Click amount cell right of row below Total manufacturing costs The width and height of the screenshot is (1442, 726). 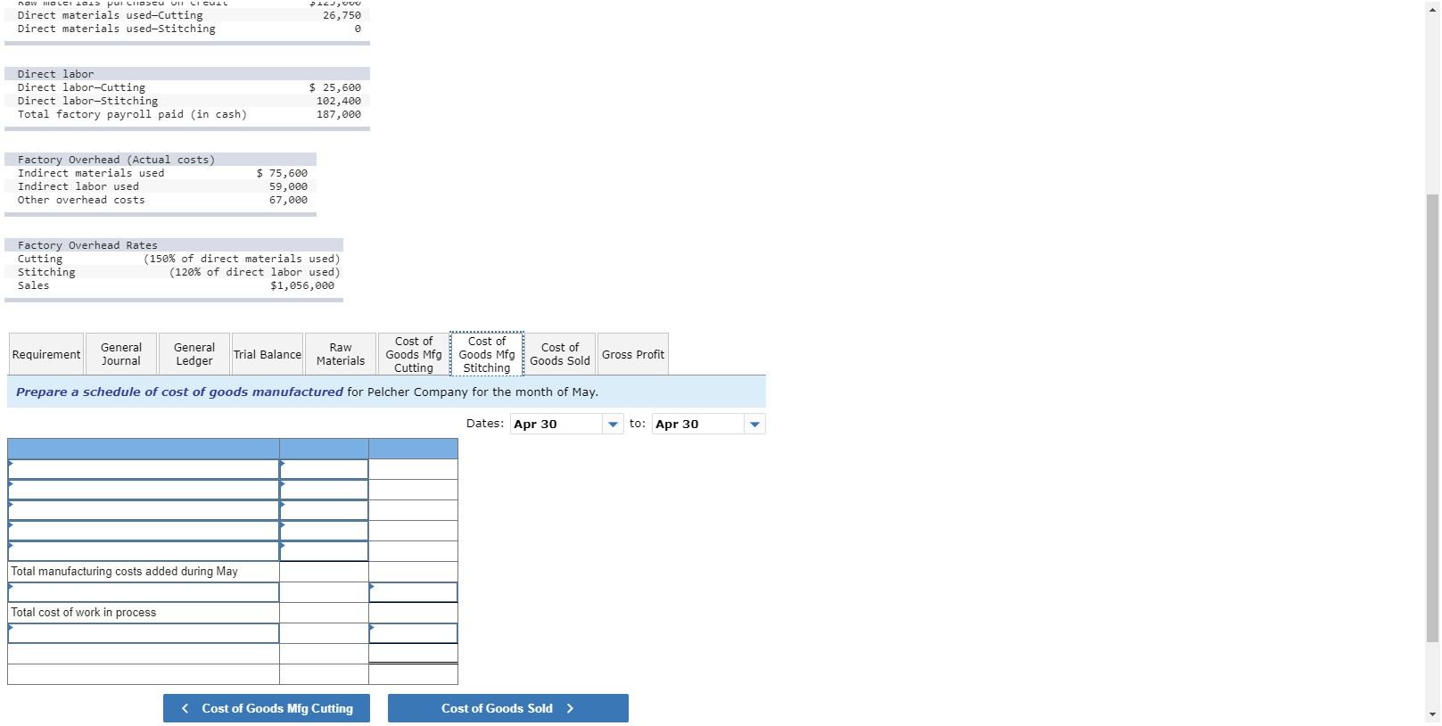tap(413, 592)
